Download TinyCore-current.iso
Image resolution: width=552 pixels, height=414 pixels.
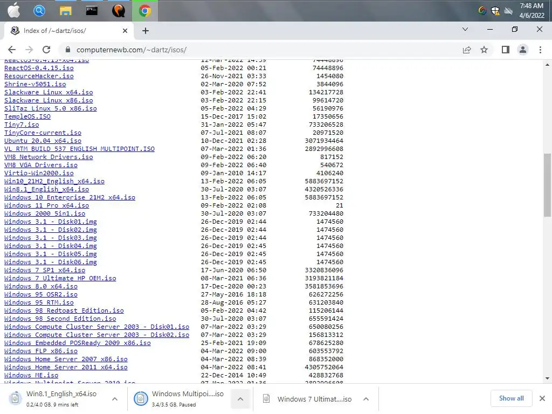tap(43, 133)
